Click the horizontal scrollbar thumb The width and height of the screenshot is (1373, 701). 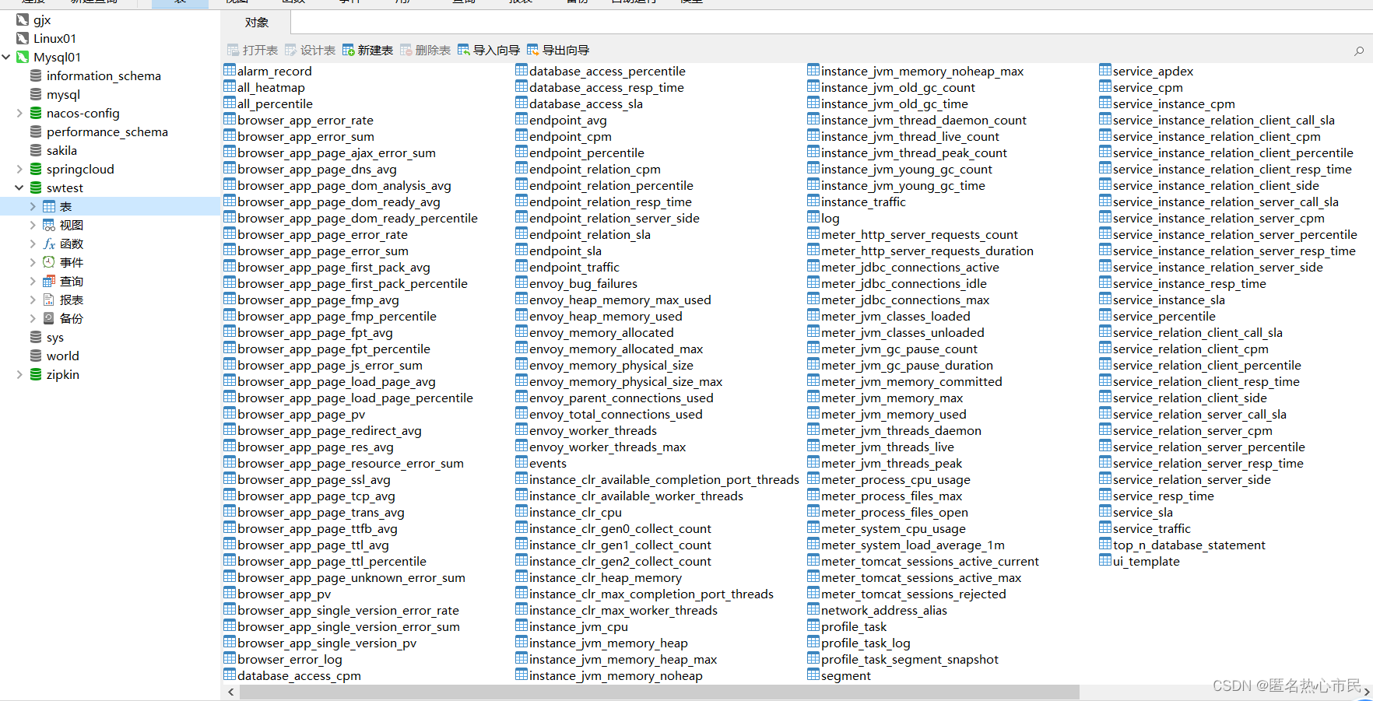point(659,692)
